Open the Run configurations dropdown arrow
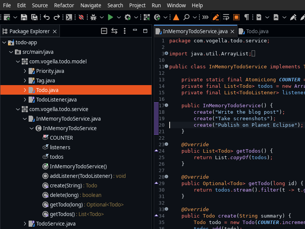Image resolution: width=305 pixels, height=229 pixels. (x=119, y=17)
